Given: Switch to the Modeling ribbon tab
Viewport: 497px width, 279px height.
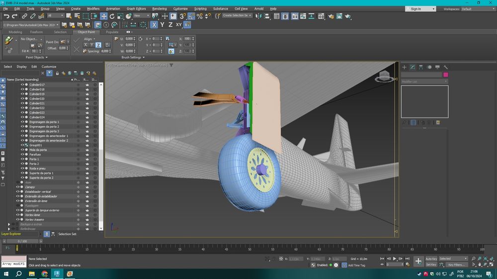Looking at the screenshot, I should (15, 32).
